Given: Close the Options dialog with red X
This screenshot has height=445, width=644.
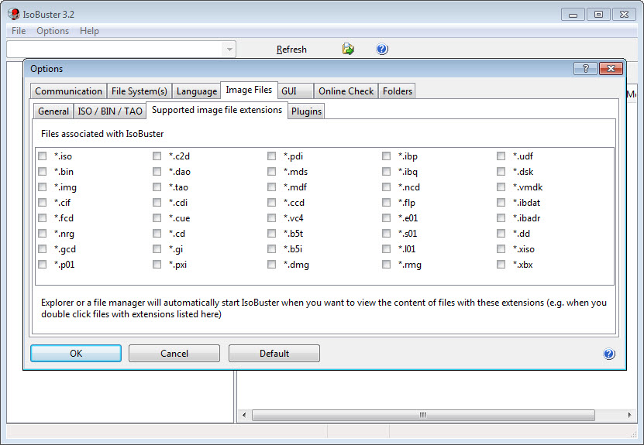Looking at the screenshot, I should pyautogui.click(x=611, y=69).
